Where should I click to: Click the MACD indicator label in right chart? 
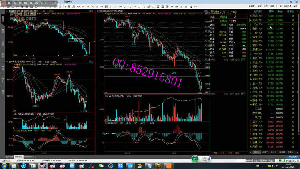107,123
